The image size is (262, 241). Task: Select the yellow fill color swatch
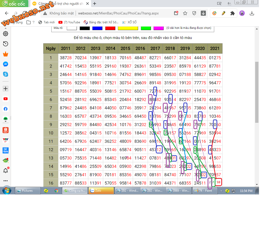pyautogui.click(x=128, y=28)
